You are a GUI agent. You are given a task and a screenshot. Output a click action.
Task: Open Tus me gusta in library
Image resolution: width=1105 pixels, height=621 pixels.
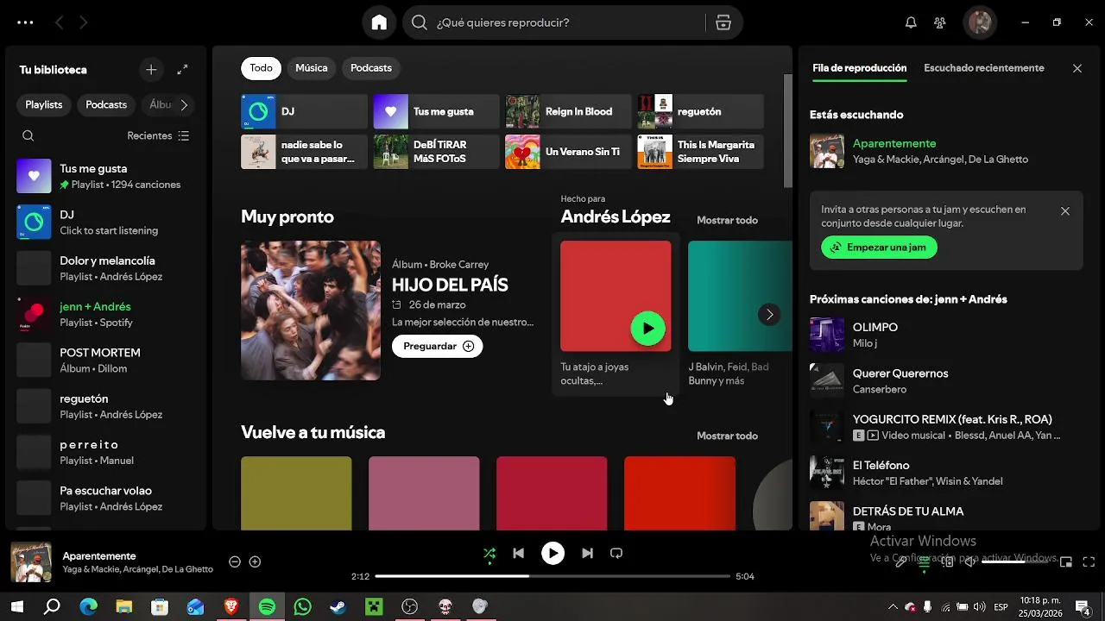coord(105,176)
